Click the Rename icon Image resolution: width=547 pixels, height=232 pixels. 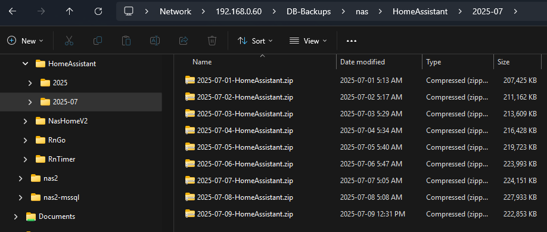(154, 41)
